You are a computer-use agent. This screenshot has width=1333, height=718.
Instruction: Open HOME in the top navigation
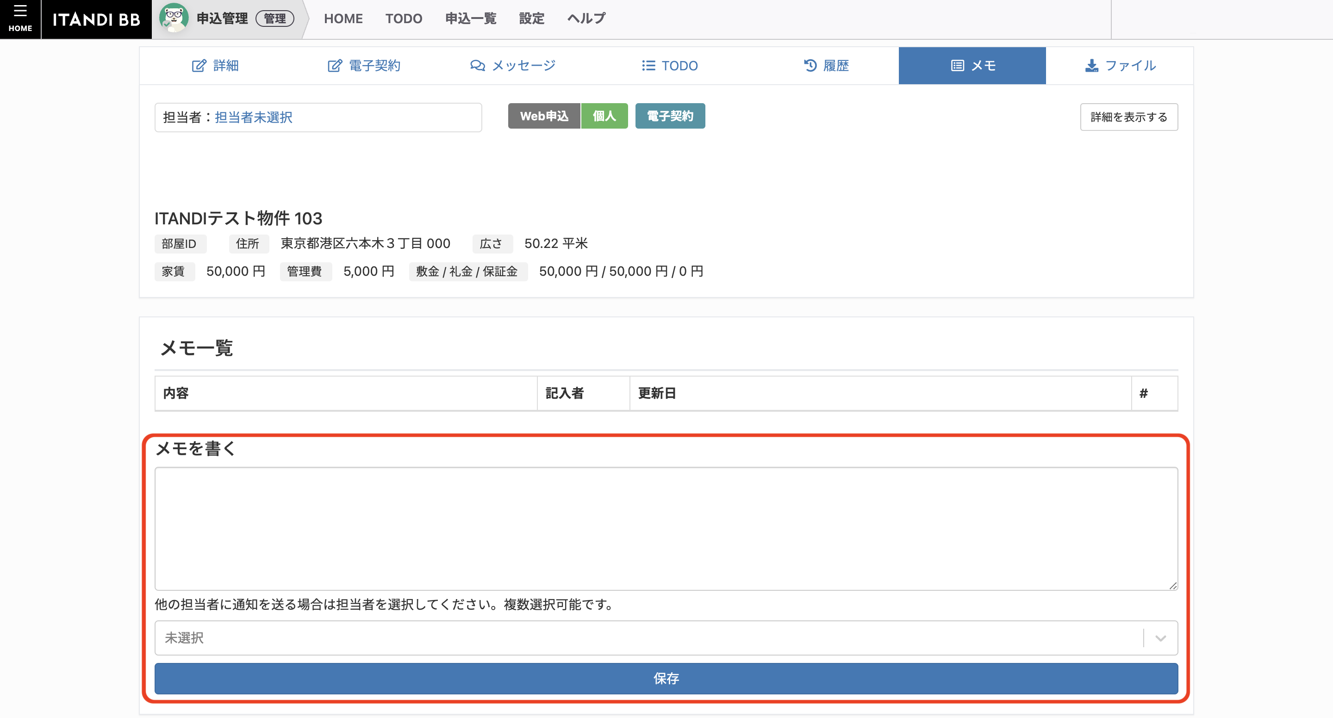pyautogui.click(x=343, y=19)
